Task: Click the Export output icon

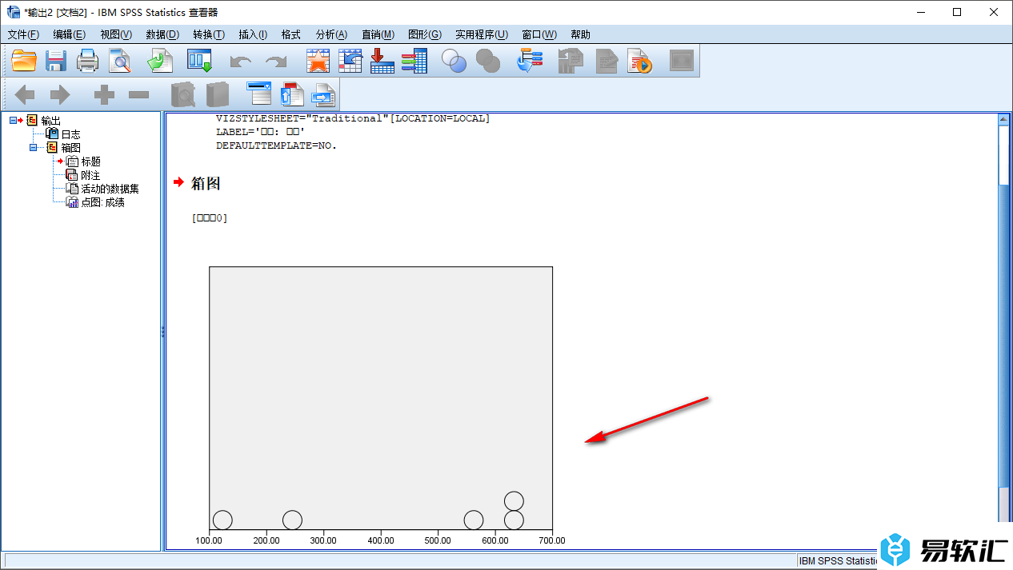Action: (x=160, y=61)
